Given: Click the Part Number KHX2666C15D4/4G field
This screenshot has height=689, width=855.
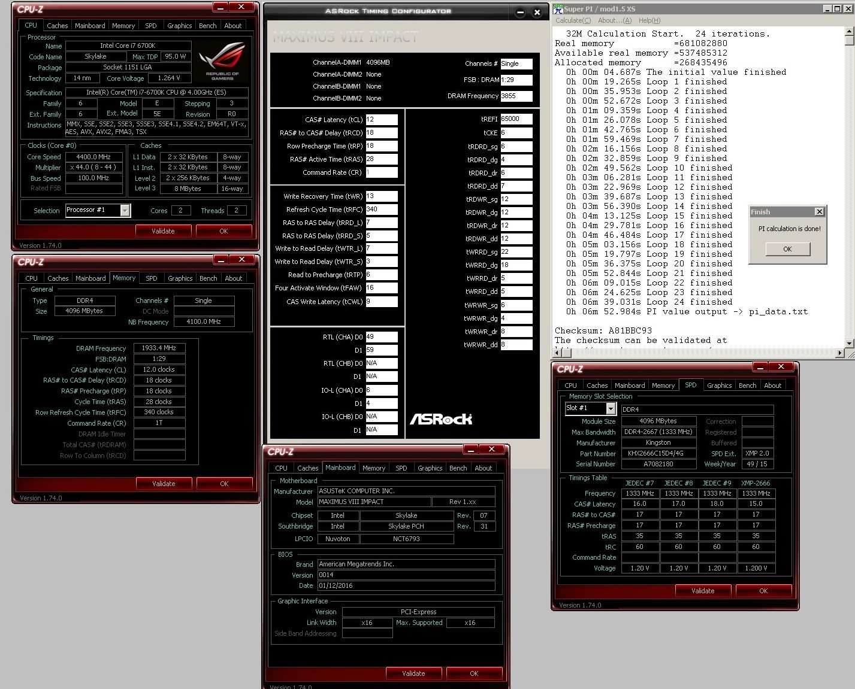Looking at the screenshot, I should pos(658,454).
